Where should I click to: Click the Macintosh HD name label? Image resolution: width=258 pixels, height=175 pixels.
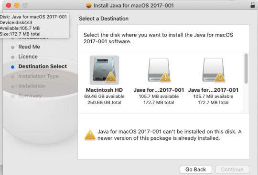104,90
